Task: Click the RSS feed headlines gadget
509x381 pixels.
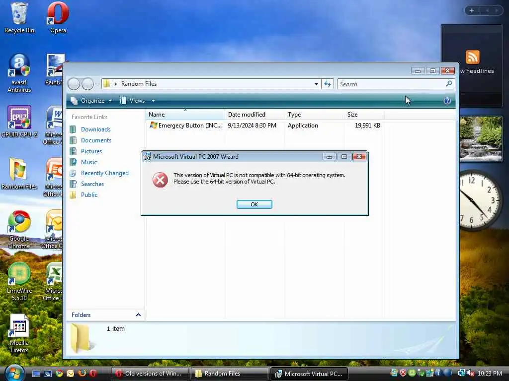Action: coord(472,66)
